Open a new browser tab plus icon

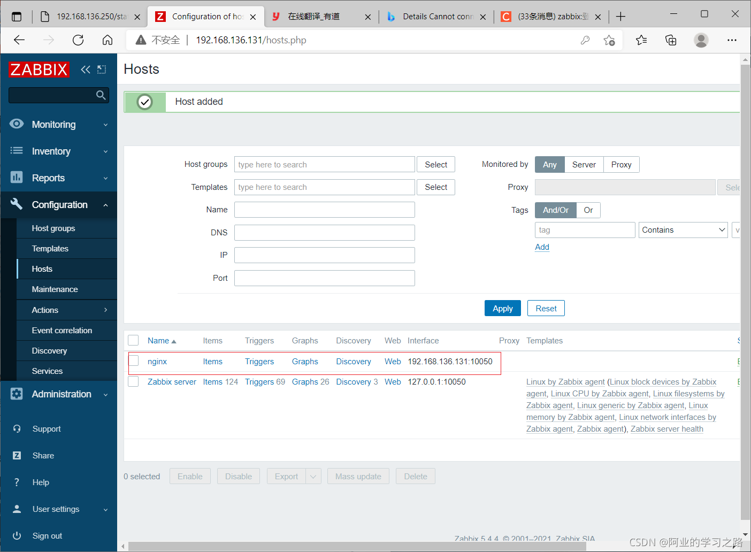point(620,17)
